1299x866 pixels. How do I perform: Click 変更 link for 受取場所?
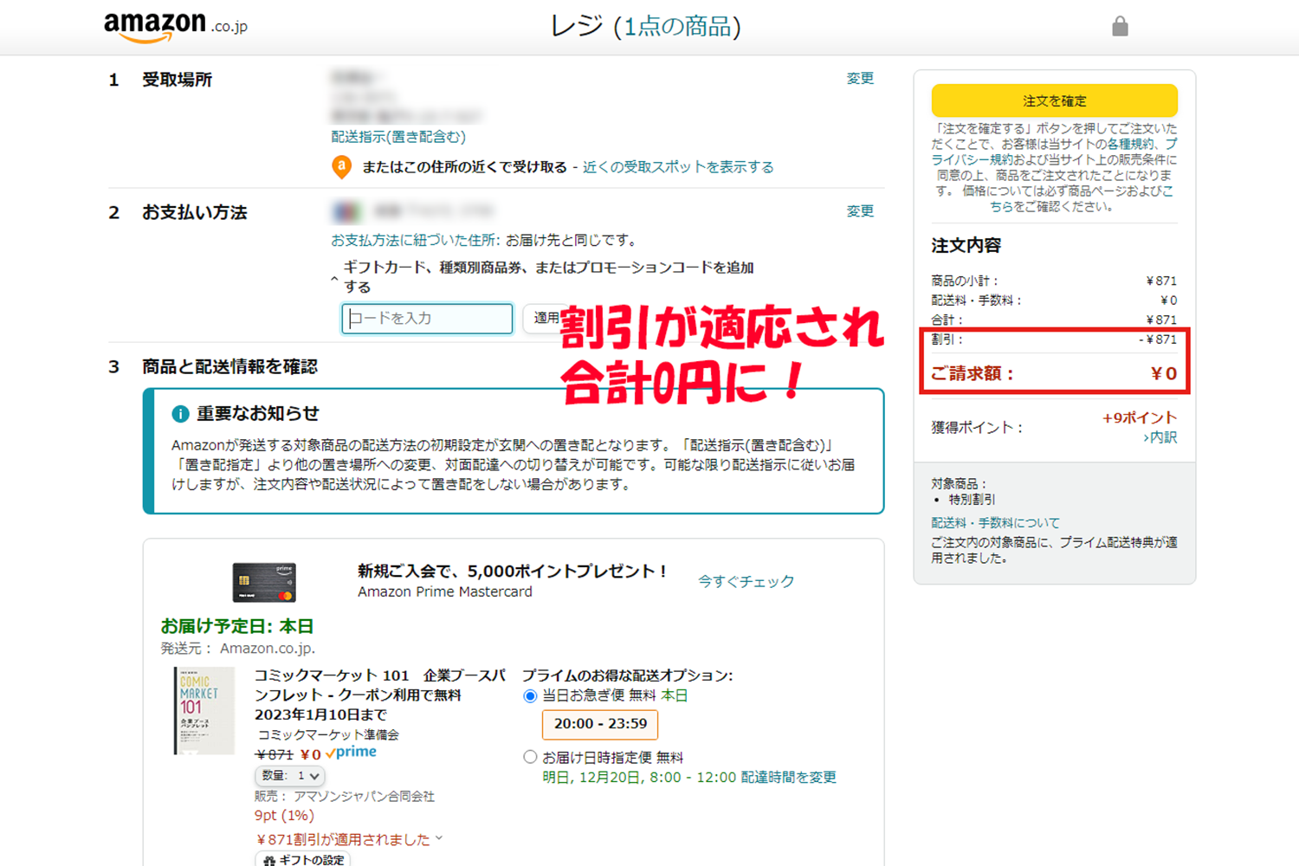(859, 79)
